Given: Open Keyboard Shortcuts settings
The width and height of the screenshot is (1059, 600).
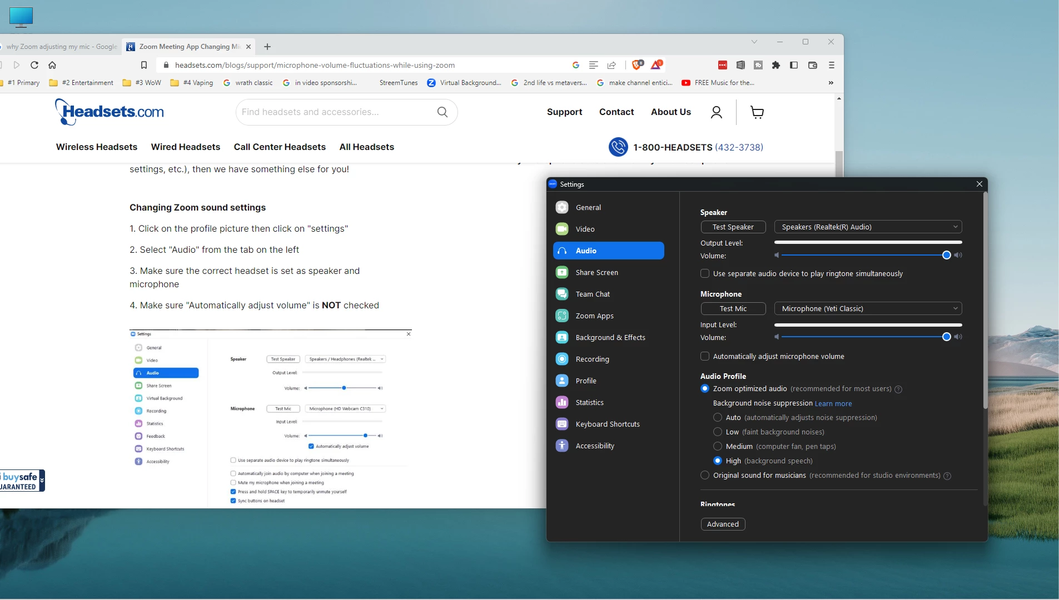Looking at the screenshot, I should point(608,424).
